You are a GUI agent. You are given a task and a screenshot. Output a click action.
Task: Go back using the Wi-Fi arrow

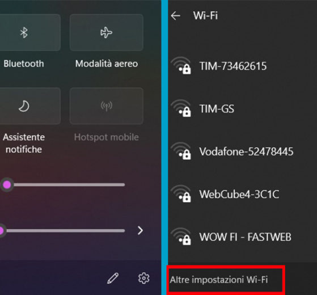(x=175, y=15)
